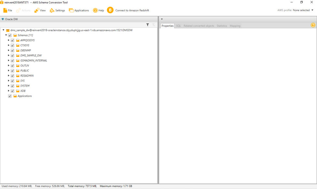317x189 pixels.
Task: Click the DMS_SAMPLE_DW folder icon
Action: (x=18, y=55)
